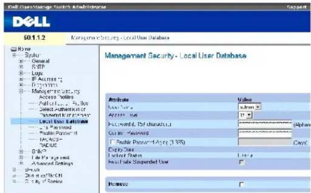Click the Password input field
The width and height of the screenshot is (311, 193).
pos(265,124)
